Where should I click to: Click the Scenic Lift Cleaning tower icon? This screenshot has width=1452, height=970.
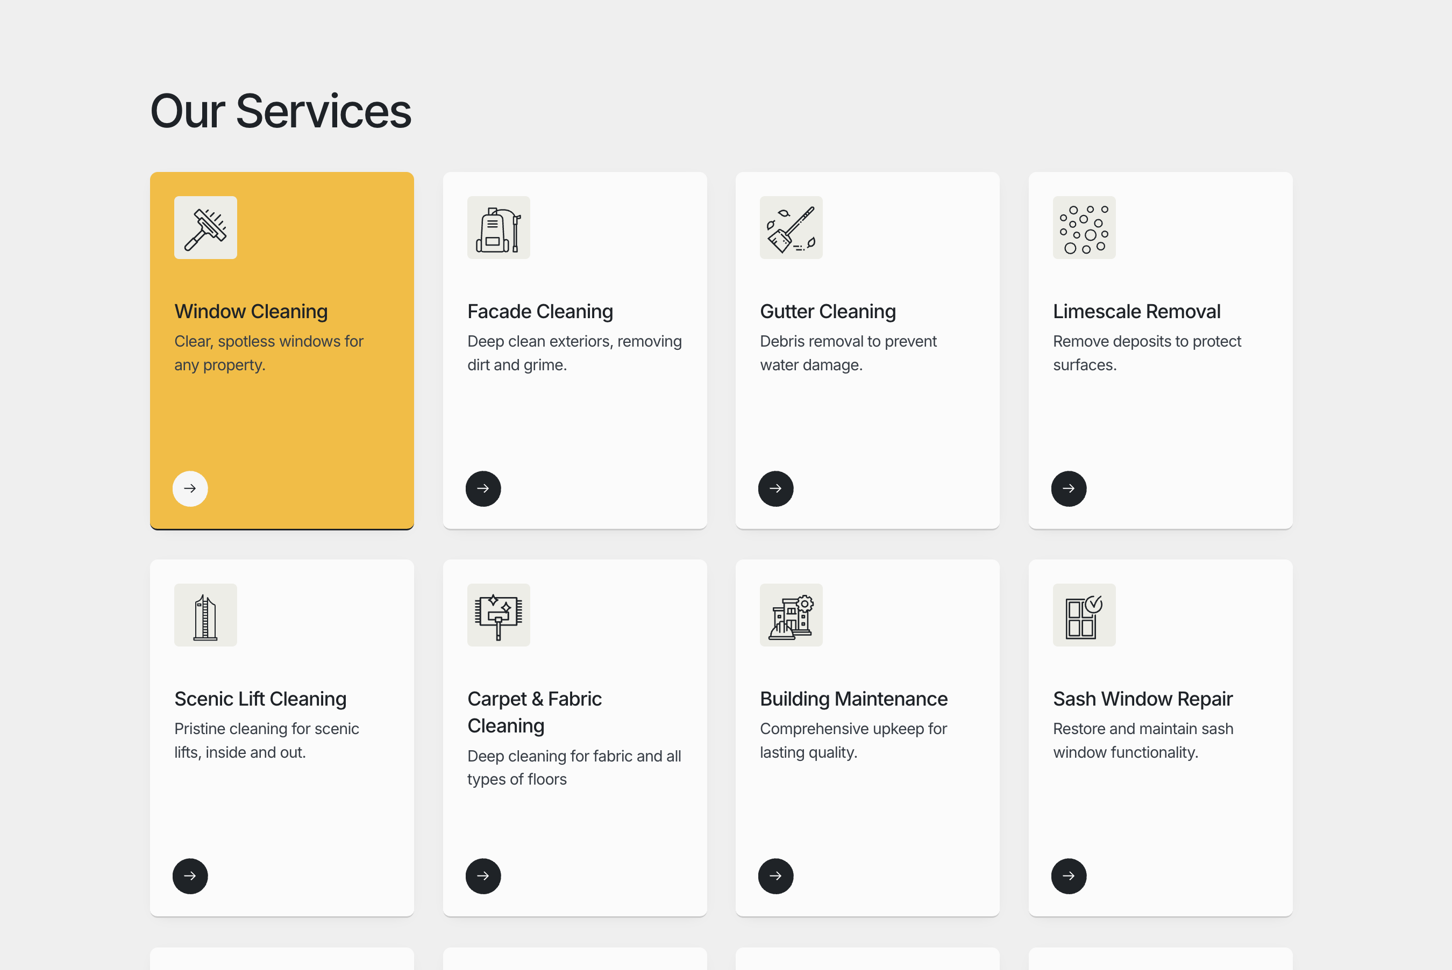click(x=205, y=615)
